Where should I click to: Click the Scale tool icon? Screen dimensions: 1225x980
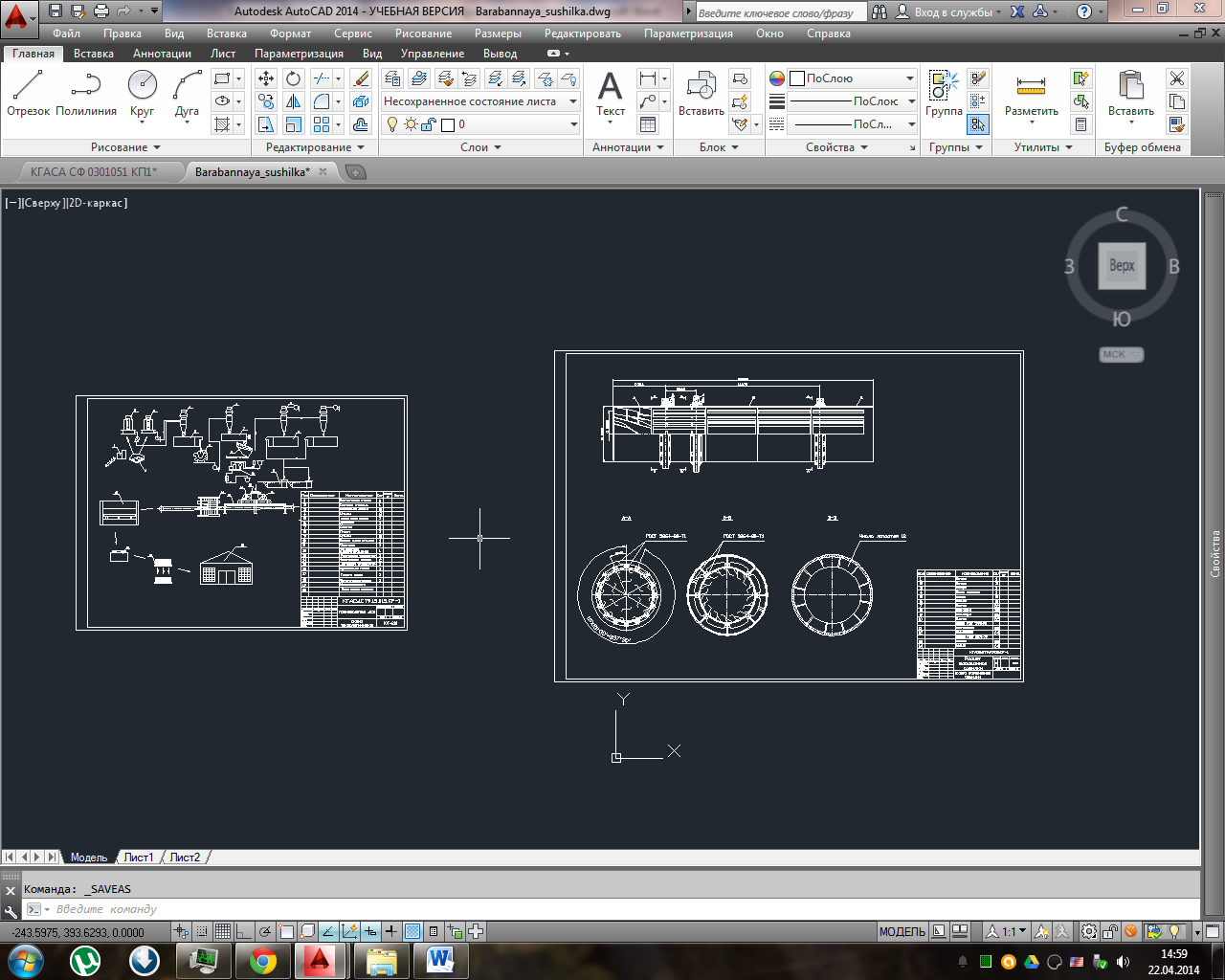coord(294,124)
